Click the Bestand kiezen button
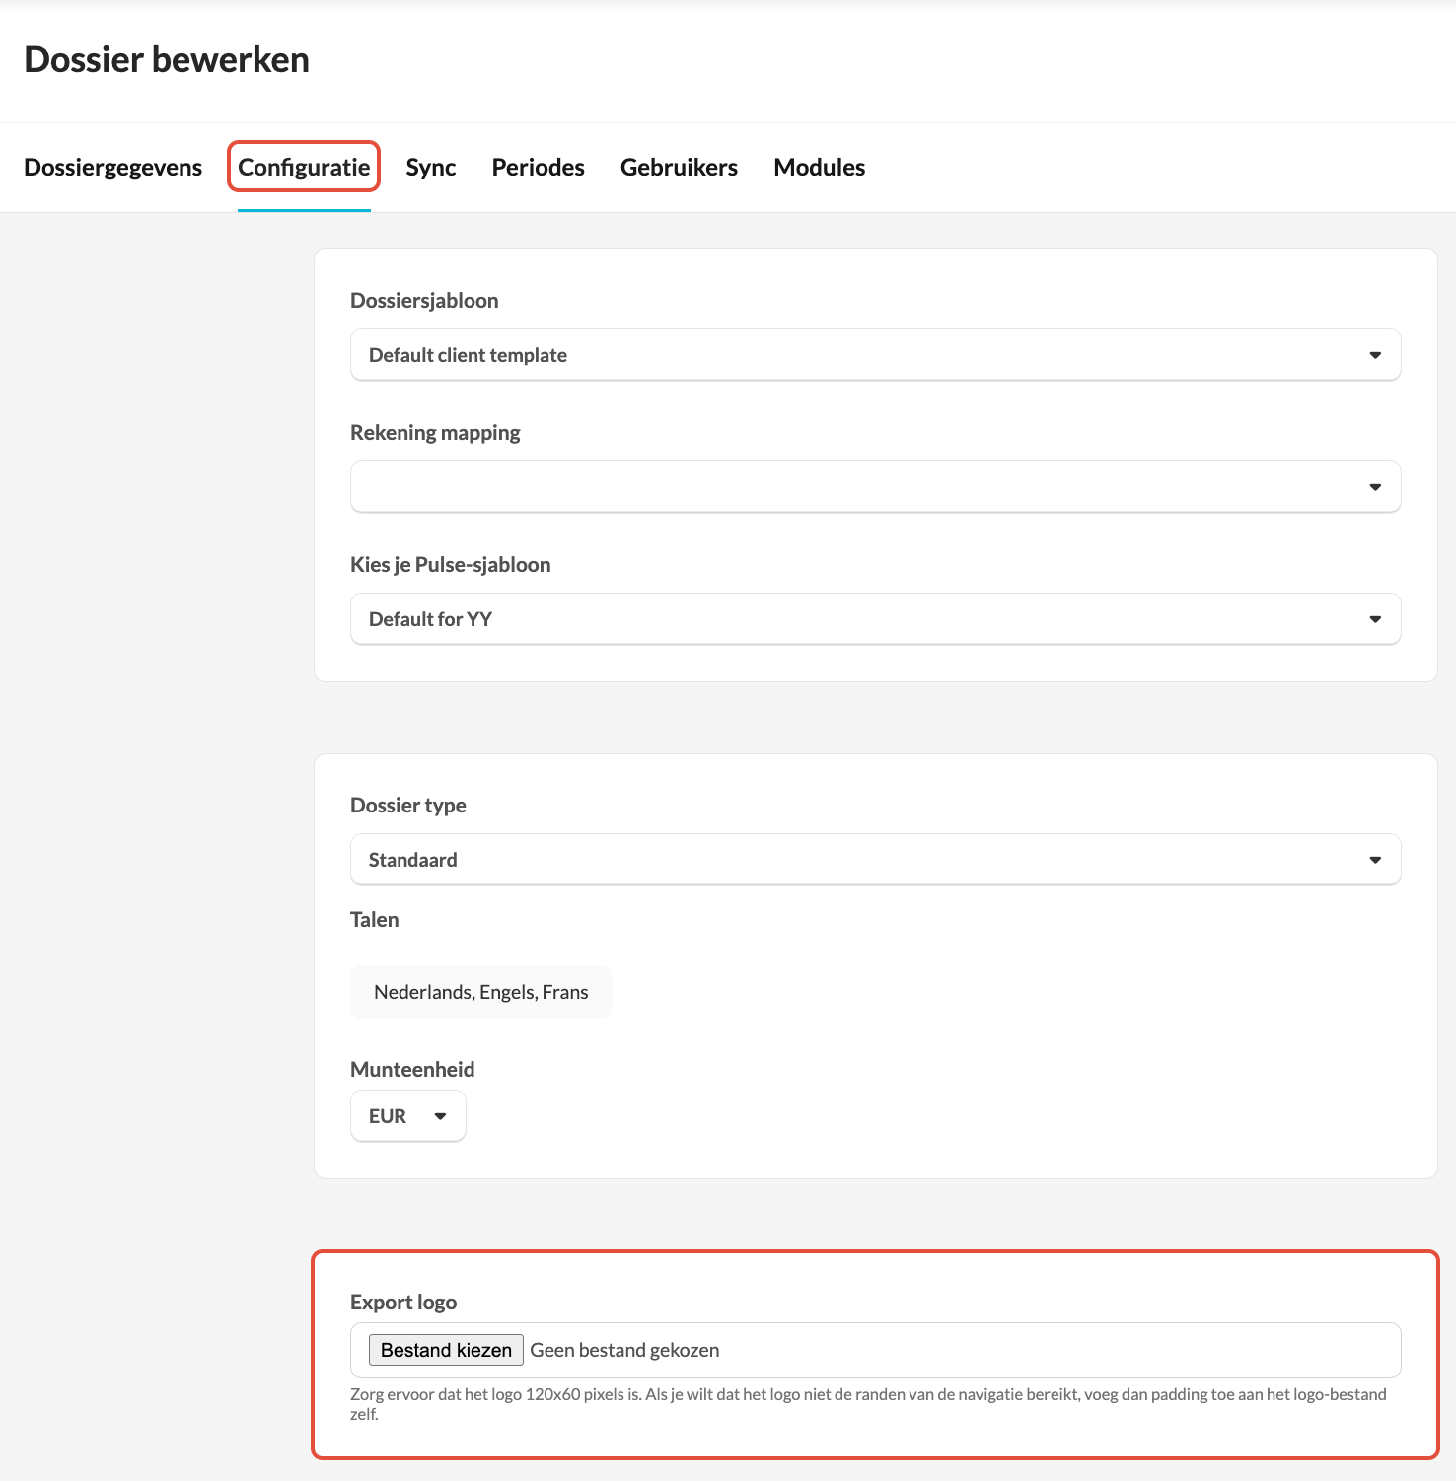 pos(446,1350)
